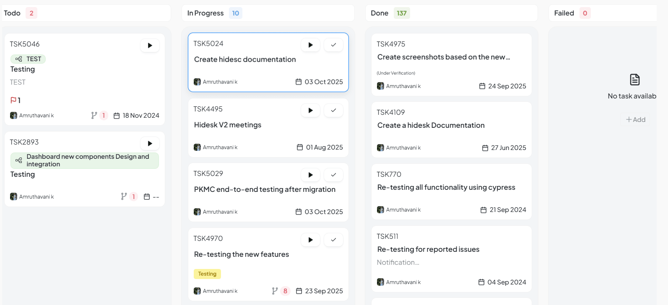Screen dimensions: 668x305
Task: Open task Create a hidesk Documentation
Action: [x=431, y=125]
